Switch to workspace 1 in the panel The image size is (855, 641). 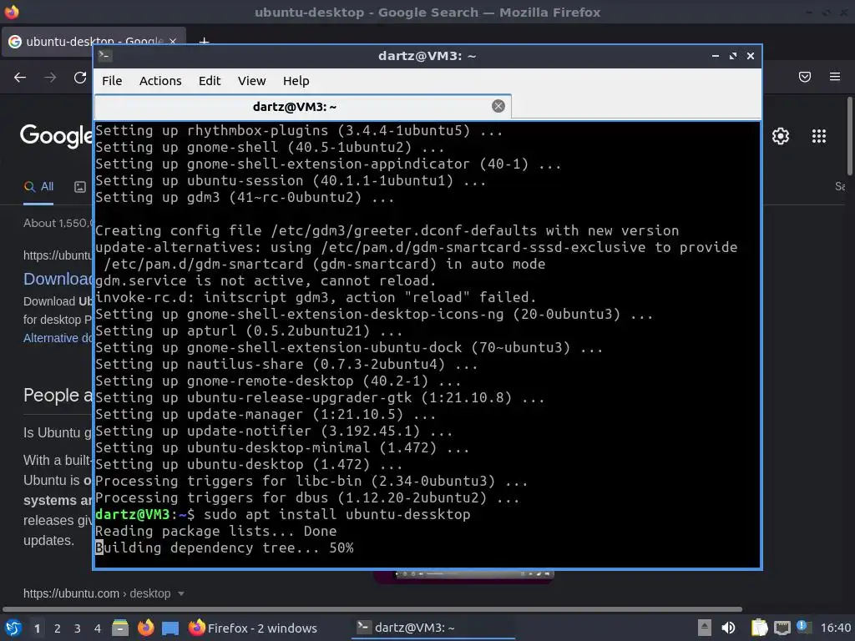37,628
